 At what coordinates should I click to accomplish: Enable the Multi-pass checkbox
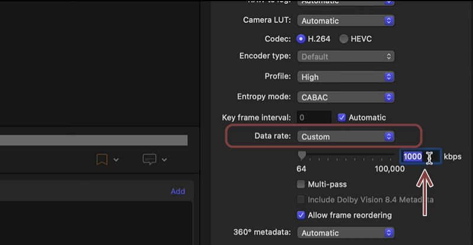coord(302,185)
